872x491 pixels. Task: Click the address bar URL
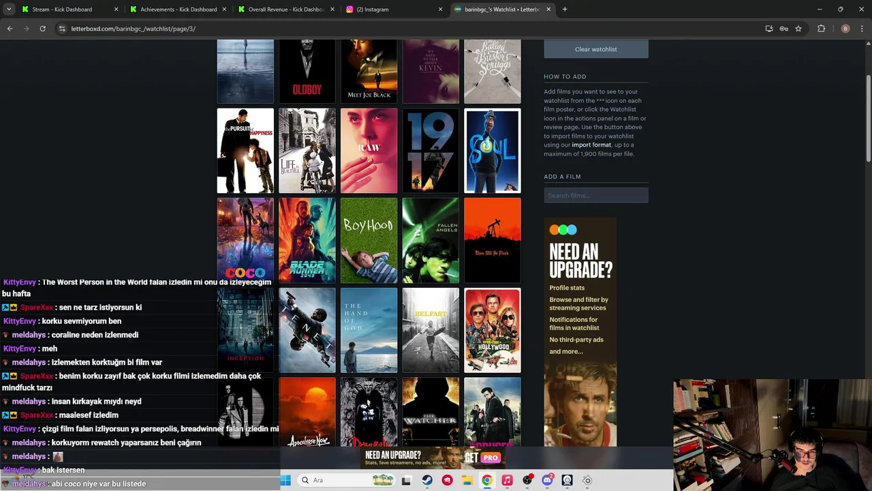pyautogui.click(x=133, y=29)
